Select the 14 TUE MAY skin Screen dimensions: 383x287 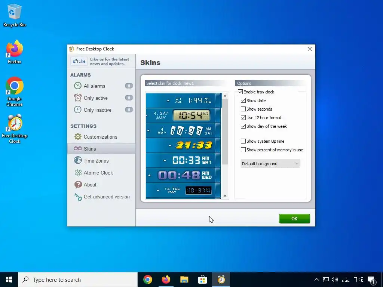[183, 190]
